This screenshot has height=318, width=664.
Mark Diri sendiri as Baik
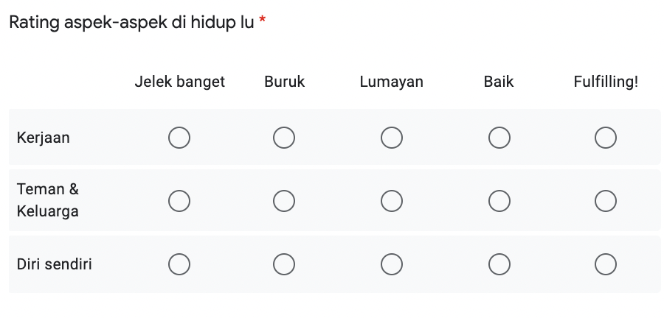(x=499, y=264)
